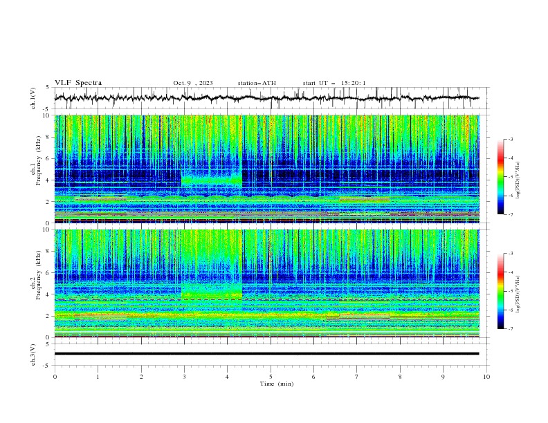Click ch.1 color bar's "-7" tick label
Image resolution: width=548 pixels, height=423 pixels.
tap(511, 214)
